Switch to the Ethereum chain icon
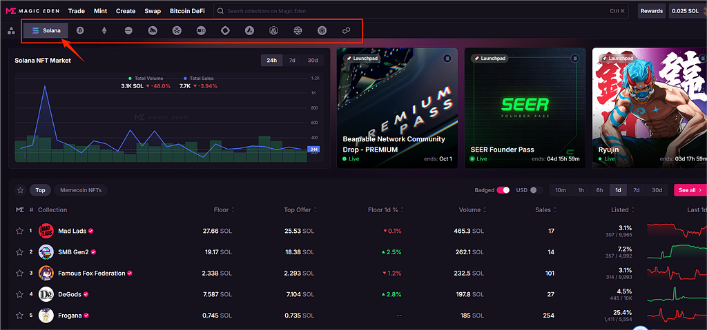This screenshot has width=707, height=330. click(x=104, y=30)
